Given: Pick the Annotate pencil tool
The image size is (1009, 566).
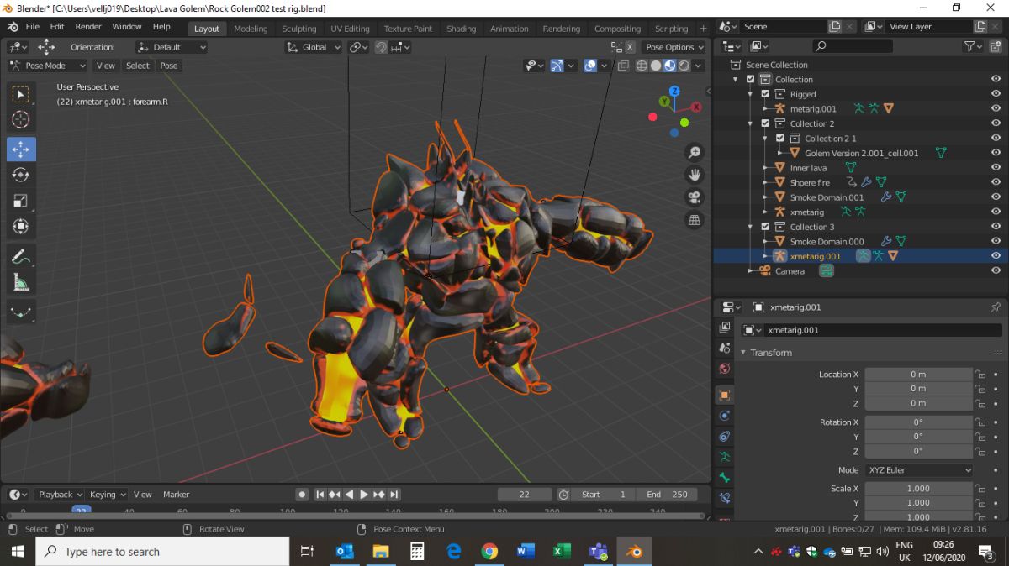Looking at the screenshot, I should pyautogui.click(x=21, y=257).
